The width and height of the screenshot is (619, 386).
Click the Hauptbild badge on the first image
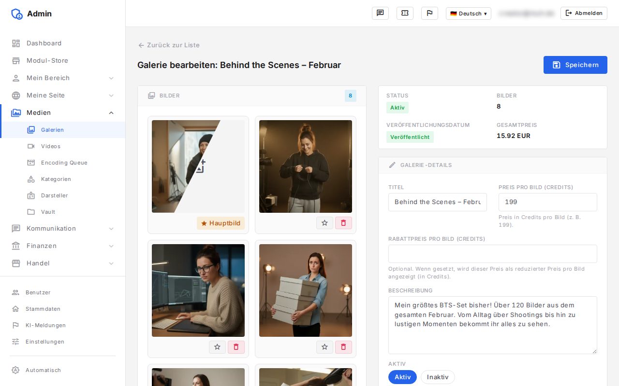point(221,223)
